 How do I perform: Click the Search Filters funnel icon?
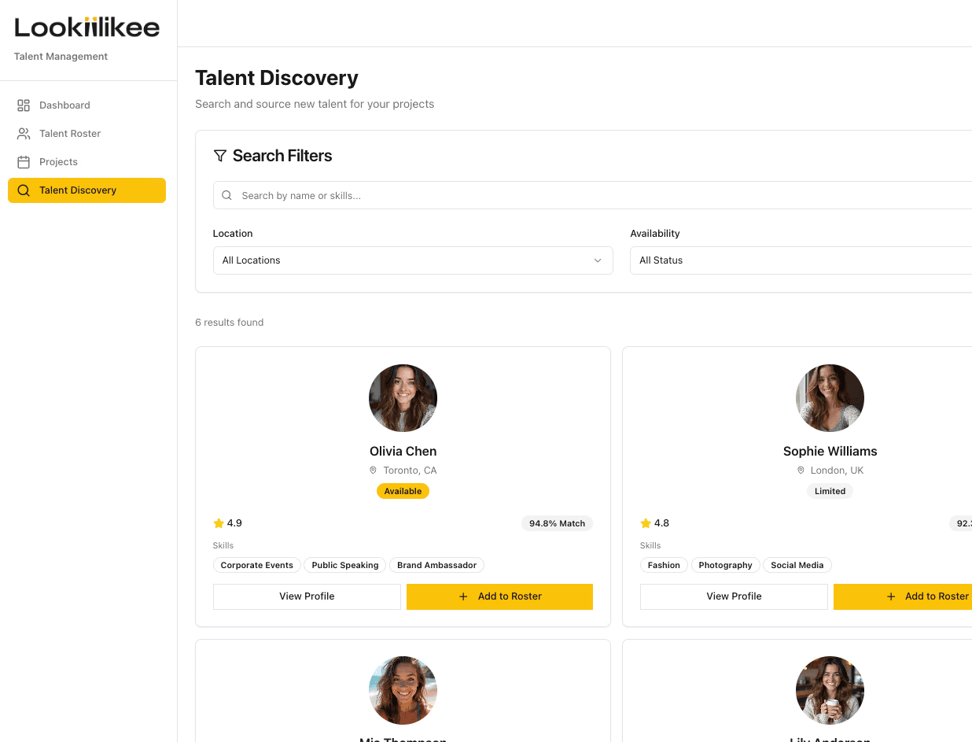tap(220, 156)
